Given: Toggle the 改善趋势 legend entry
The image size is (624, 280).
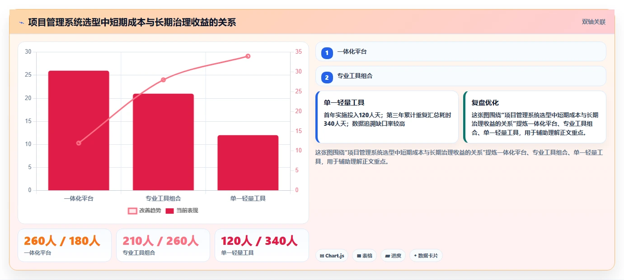Looking at the screenshot, I should pos(145,211).
